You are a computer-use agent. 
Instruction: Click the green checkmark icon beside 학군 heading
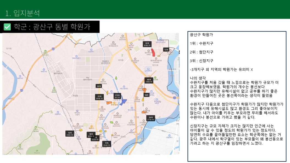click(7, 27)
